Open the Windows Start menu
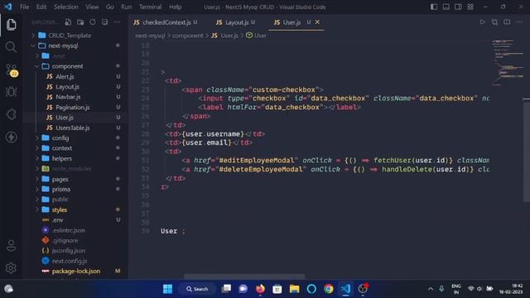This screenshot has height=298, width=530. pos(167,289)
